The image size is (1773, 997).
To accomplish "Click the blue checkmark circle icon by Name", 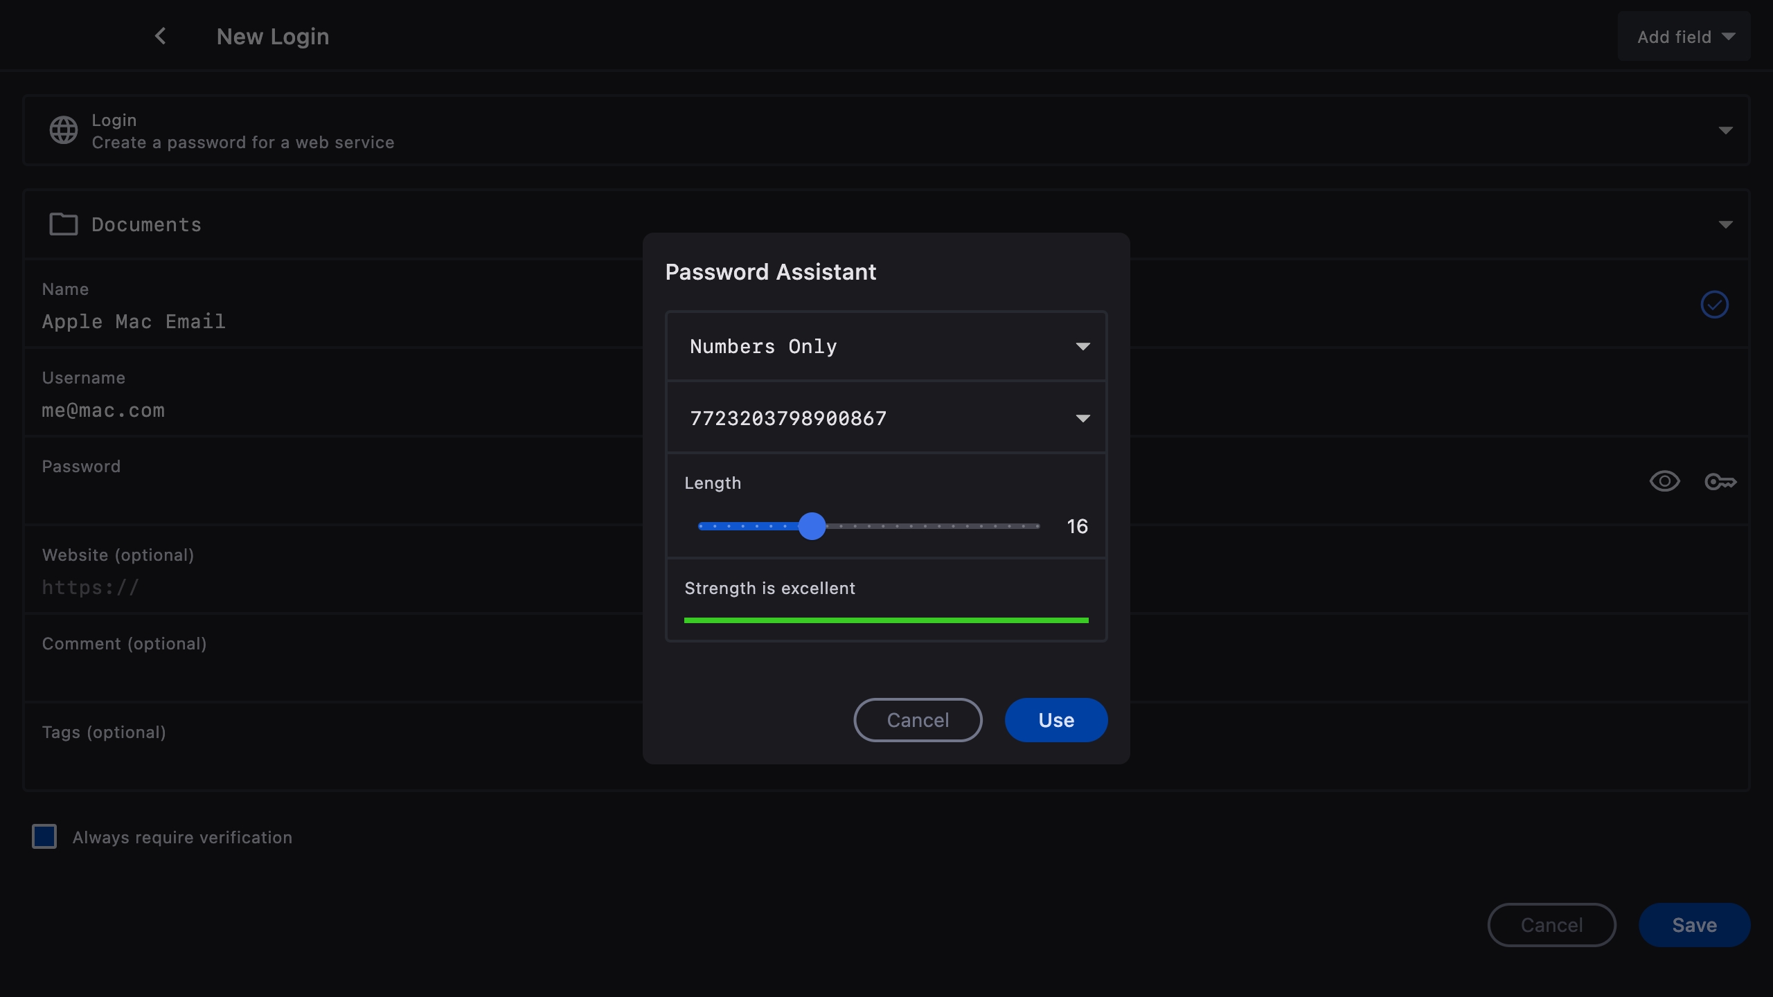I will (1714, 305).
